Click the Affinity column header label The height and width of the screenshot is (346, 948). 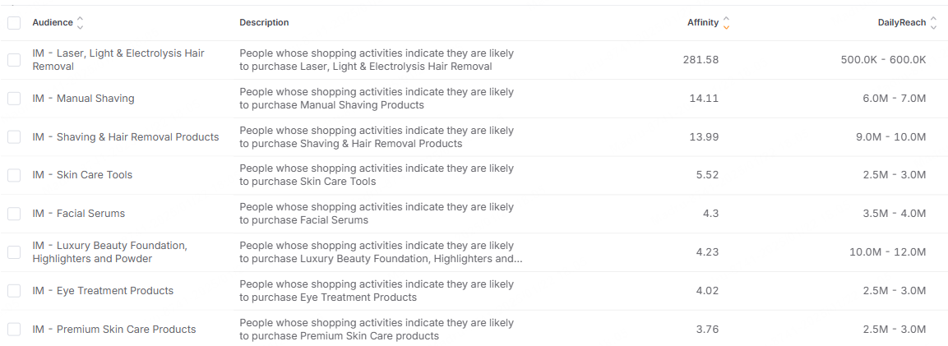[702, 23]
